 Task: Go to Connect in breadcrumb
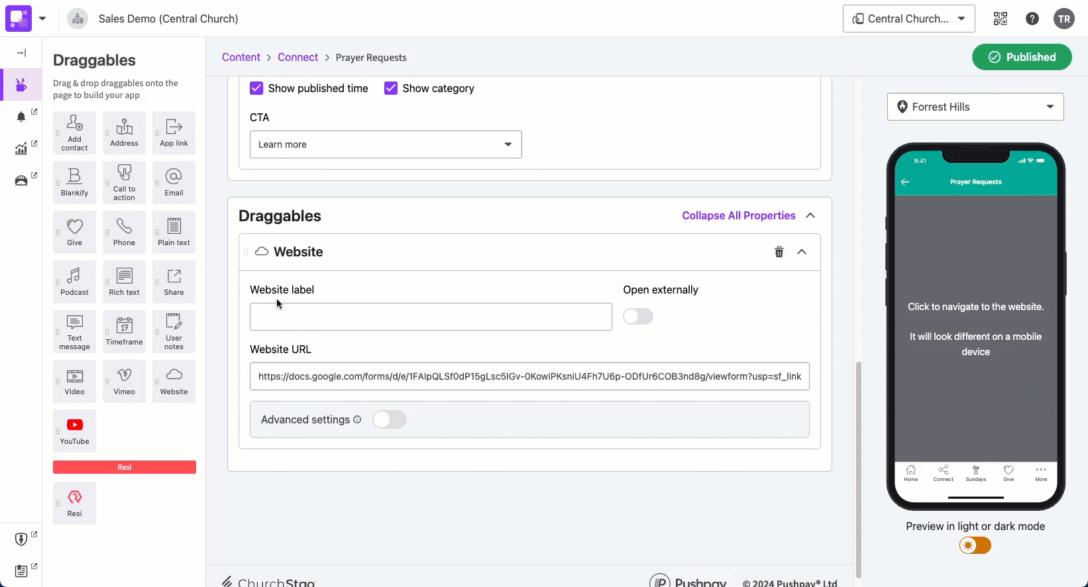tap(298, 58)
